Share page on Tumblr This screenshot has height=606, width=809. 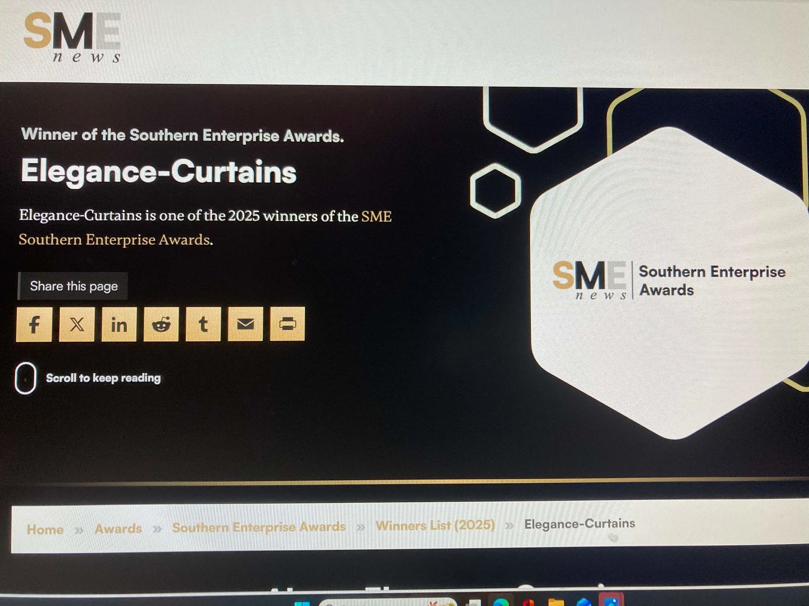tap(203, 324)
